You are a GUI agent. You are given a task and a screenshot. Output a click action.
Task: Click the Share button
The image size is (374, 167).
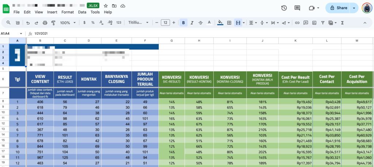pyautogui.click(x=338, y=8)
